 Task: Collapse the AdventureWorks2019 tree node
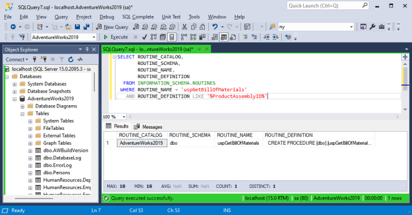(15, 99)
